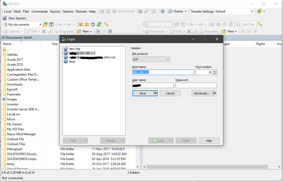Click inside the Host name field
Viewport: 283px width, 182px height.
[163, 72]
